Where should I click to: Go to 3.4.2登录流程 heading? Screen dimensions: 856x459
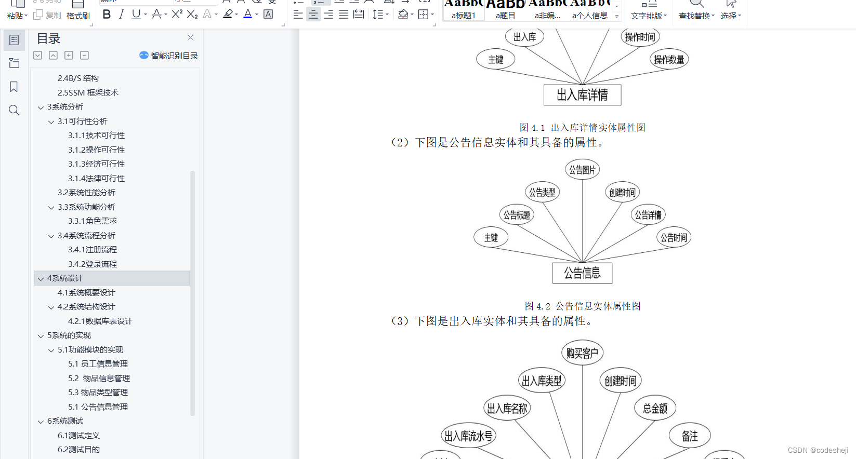pos(93,264)
